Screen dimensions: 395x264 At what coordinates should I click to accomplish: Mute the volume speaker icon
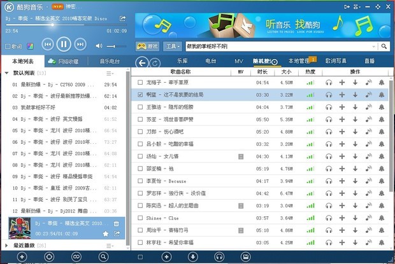tap(99, 46)
